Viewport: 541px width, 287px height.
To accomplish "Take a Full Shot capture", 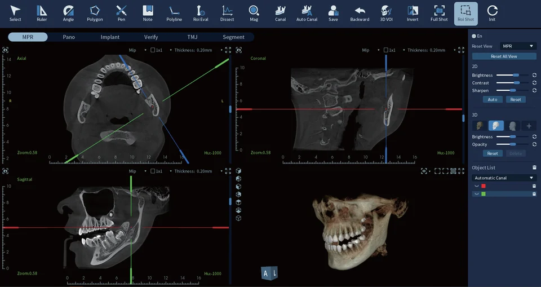I will [439, 14].
